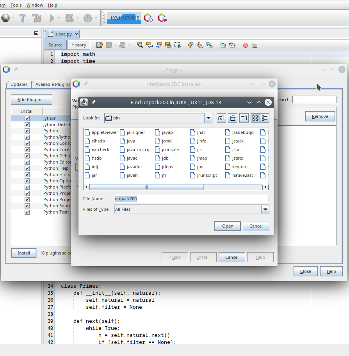Open the Run Project dropdown arrow
Viewport: 349px width, 356px height.
click(x=59, y=18)
